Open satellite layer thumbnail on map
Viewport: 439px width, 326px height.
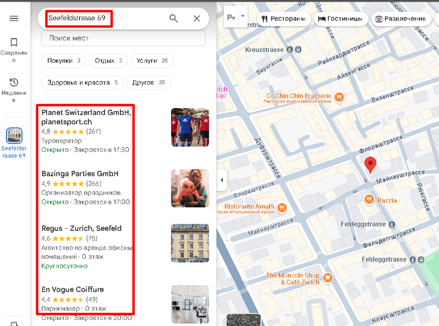[244, 320]
